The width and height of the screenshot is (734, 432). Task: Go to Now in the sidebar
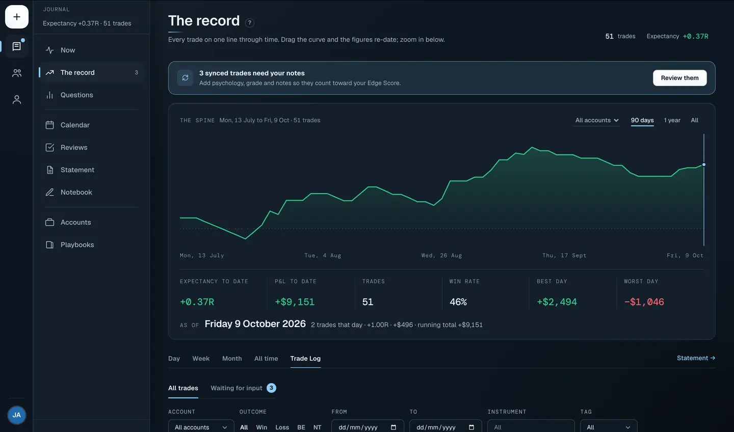click(x=91, y=50)
